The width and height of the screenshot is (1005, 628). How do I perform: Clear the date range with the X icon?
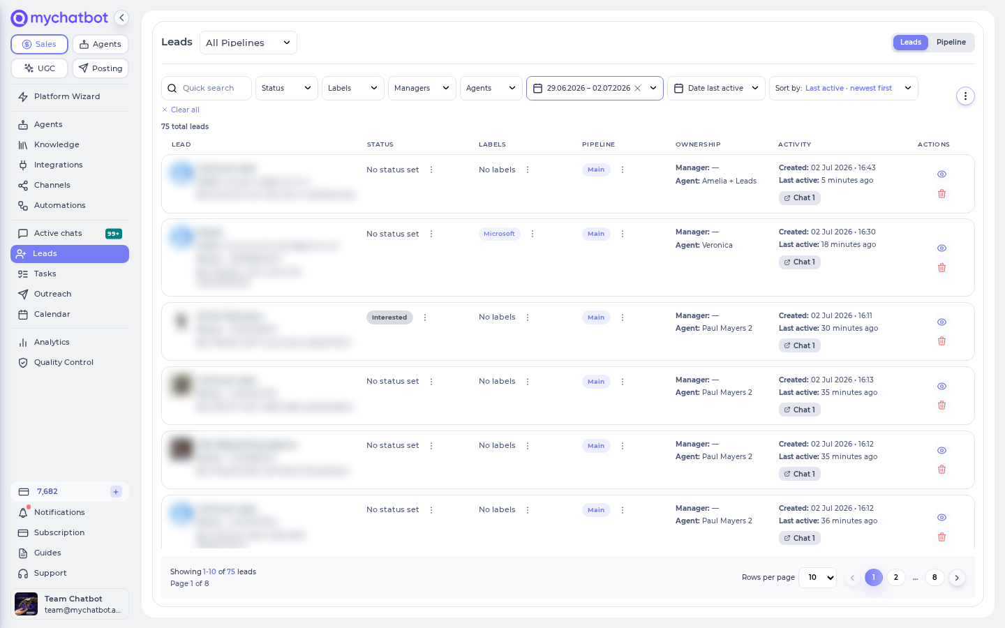(637, 89)
